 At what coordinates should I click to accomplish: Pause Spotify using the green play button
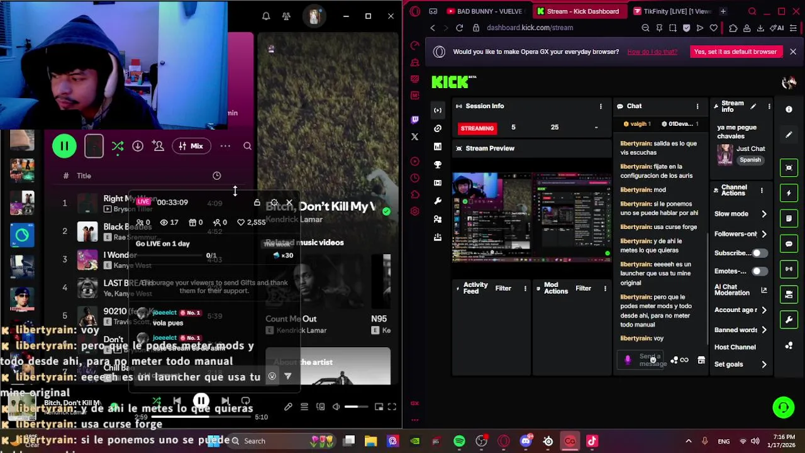click(64, 146)
